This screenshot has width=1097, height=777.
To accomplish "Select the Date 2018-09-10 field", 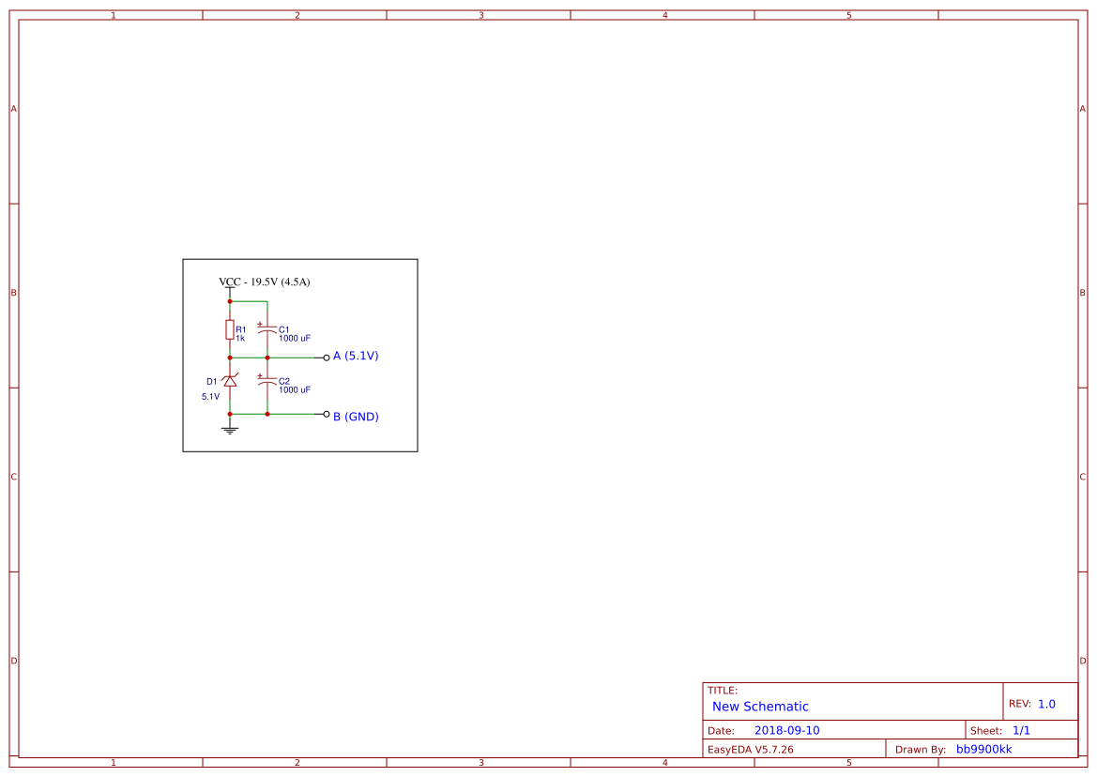I will [788, 729].
